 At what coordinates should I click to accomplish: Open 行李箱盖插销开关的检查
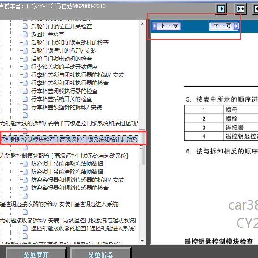click(61, 99)
